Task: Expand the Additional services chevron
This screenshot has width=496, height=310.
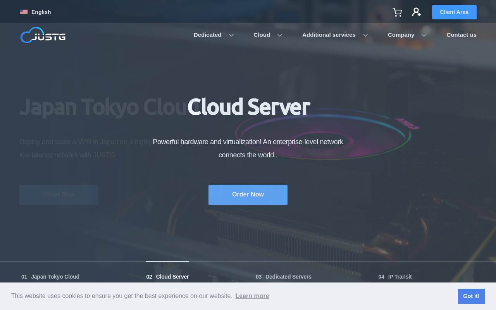Action: tap(365, 35)
